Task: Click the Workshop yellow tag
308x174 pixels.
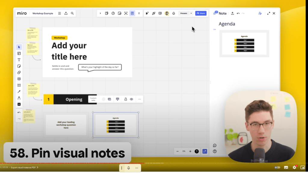Action: [x=59, y=37]
